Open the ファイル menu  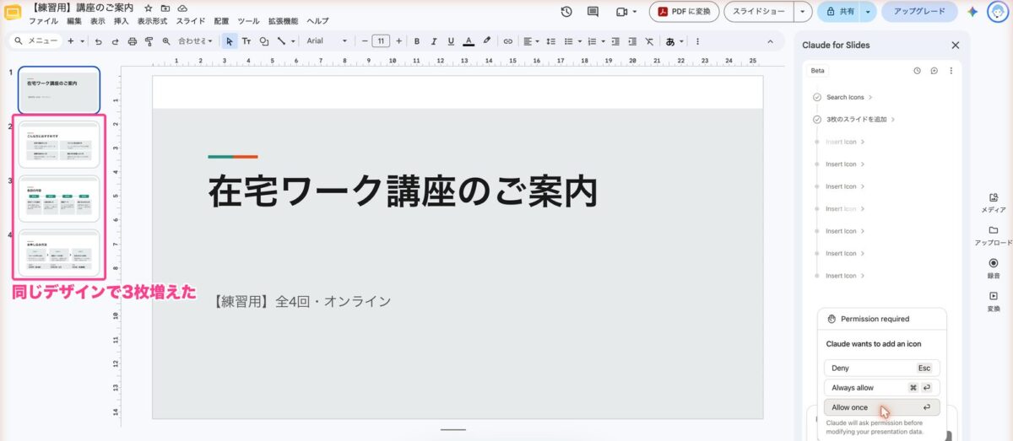pos(44,21)
